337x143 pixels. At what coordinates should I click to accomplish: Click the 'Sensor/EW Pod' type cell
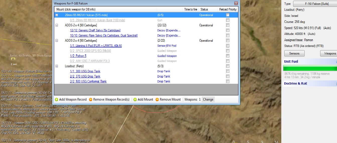pyautogui.click(x=167, y=46)
